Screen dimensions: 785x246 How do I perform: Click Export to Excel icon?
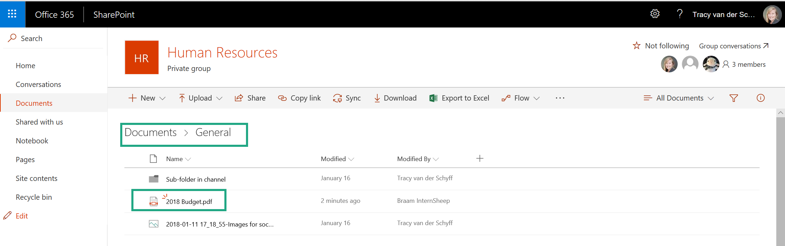(433, 98)
